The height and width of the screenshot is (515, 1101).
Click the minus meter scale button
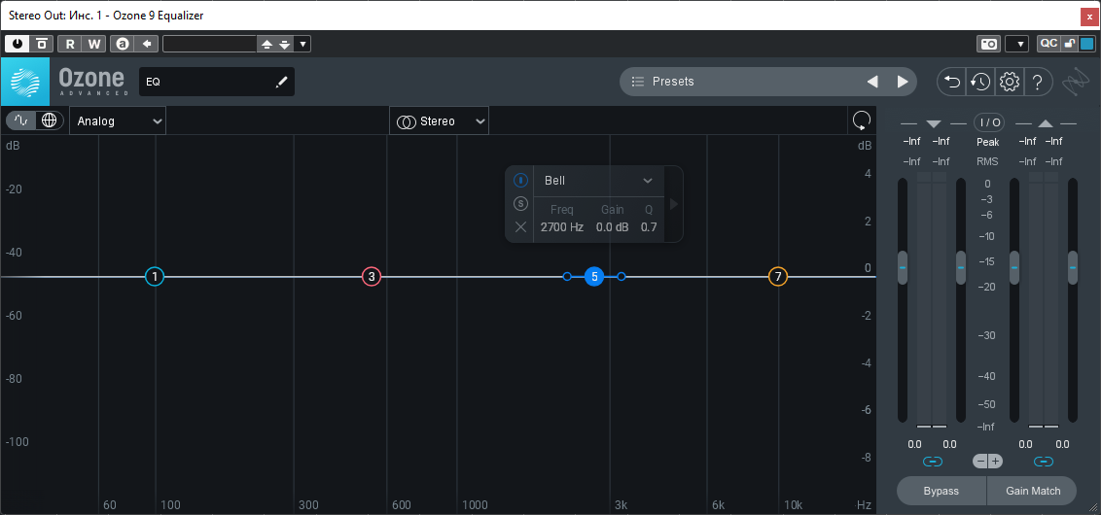point(980,462)
